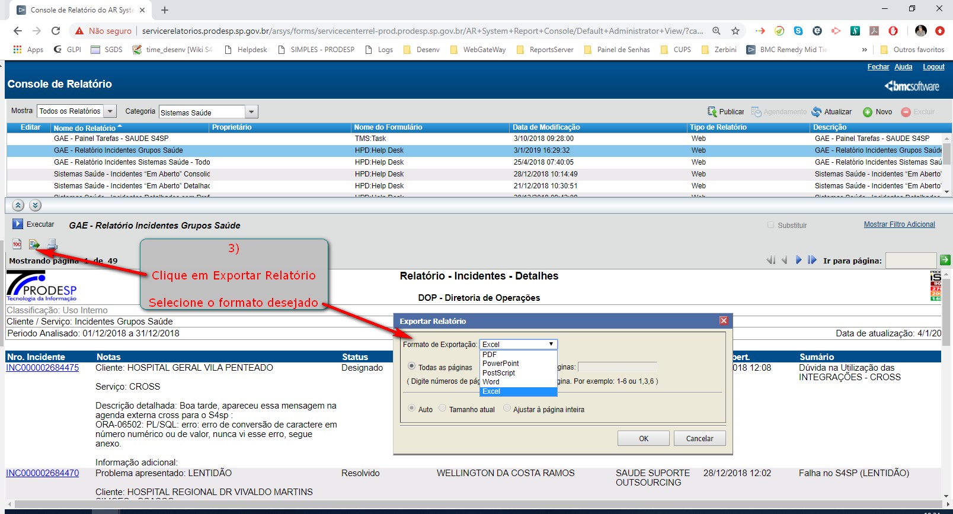Screen dimensions: 953x514
Task: Open incident INC000002684470 link
Action: [42, 473]
